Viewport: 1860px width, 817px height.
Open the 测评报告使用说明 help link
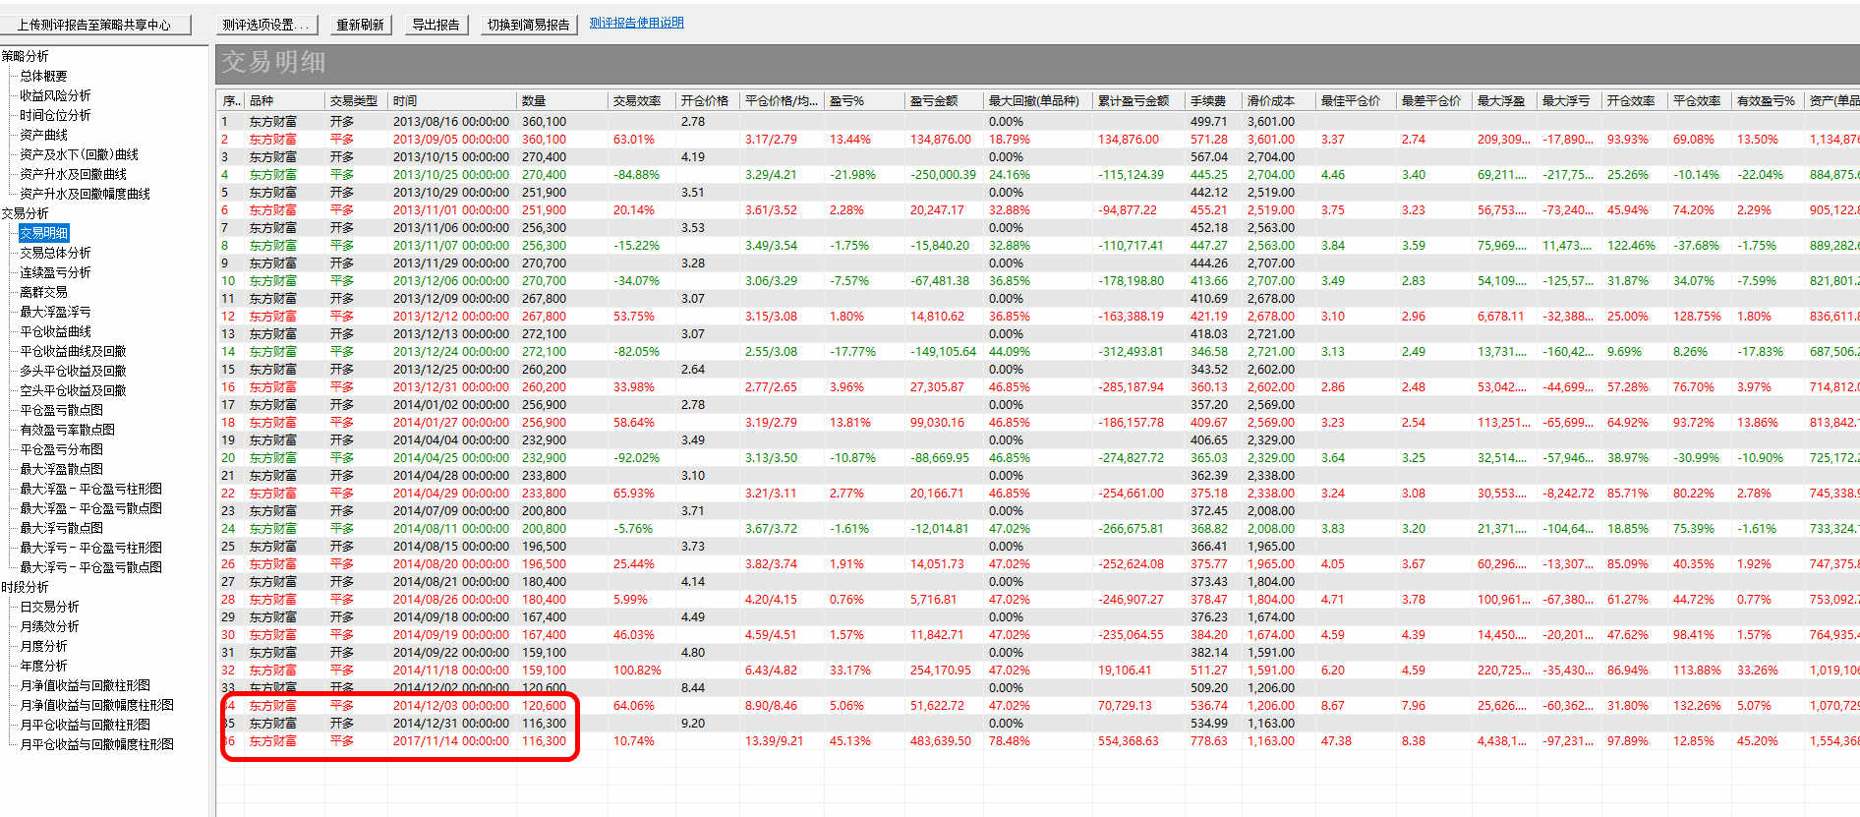point(636,23)
